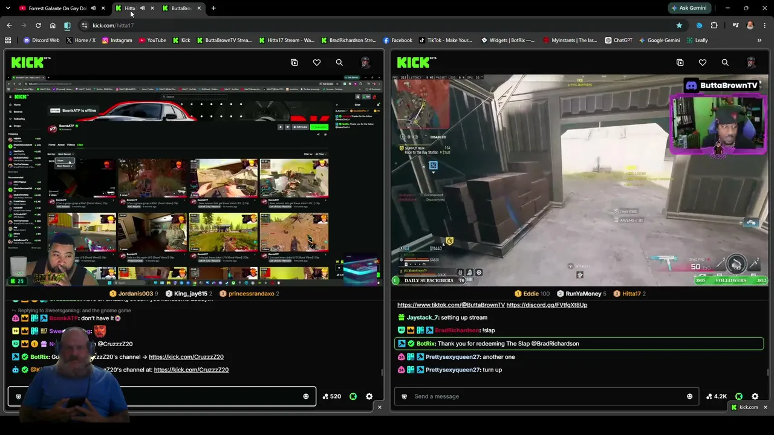
Task: Open the emoji picker in right chat
Action: 689,396
